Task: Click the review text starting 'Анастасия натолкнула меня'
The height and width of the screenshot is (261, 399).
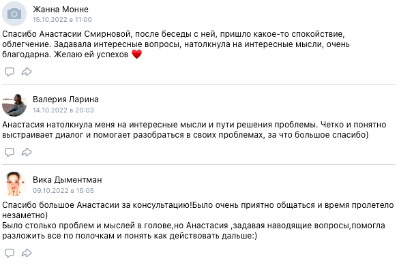Action: (194, 129)
